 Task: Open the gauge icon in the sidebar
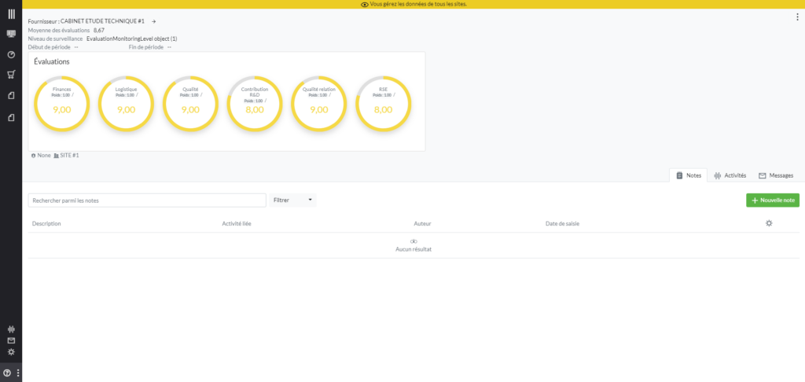[x=11, y=55]
